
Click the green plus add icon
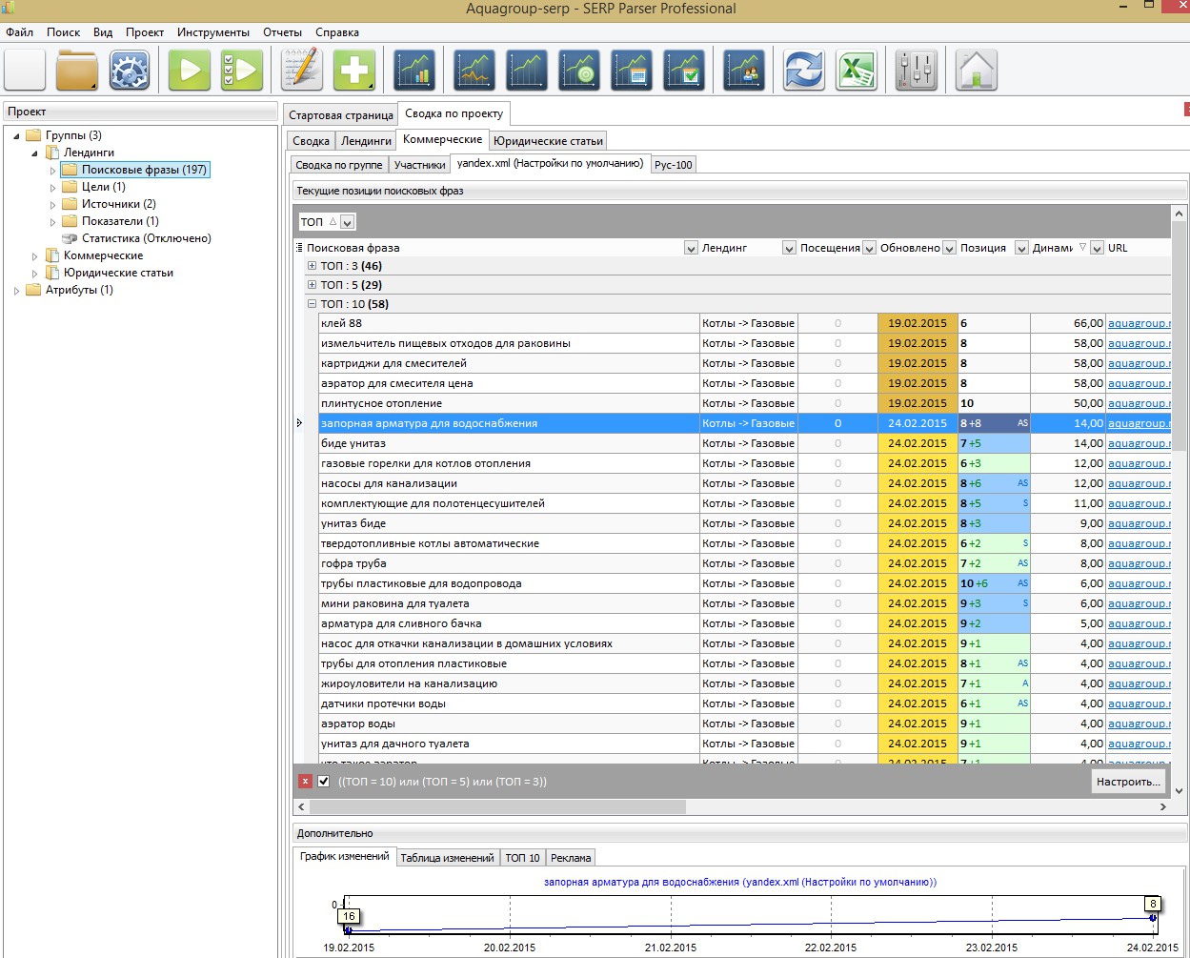[353, 71]
